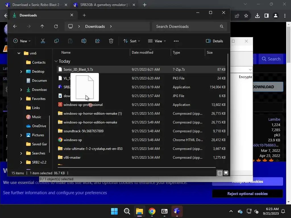Click the This PC monitor icon in address bar

pos(70,26)
